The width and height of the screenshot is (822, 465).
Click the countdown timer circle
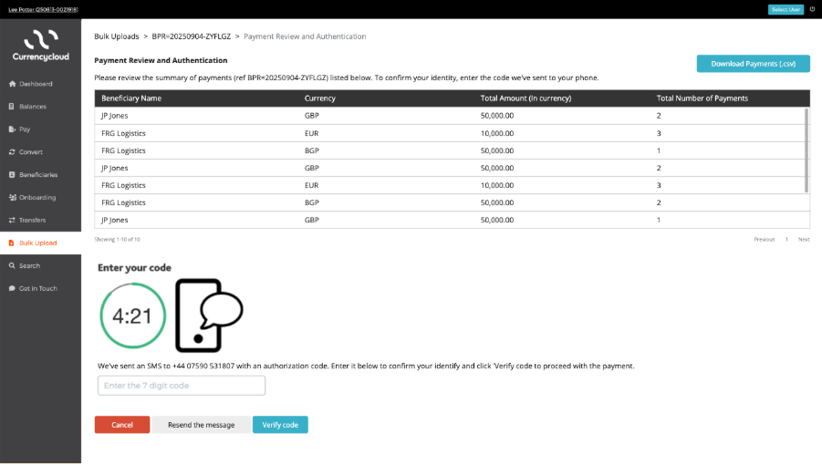click(132, 315)
